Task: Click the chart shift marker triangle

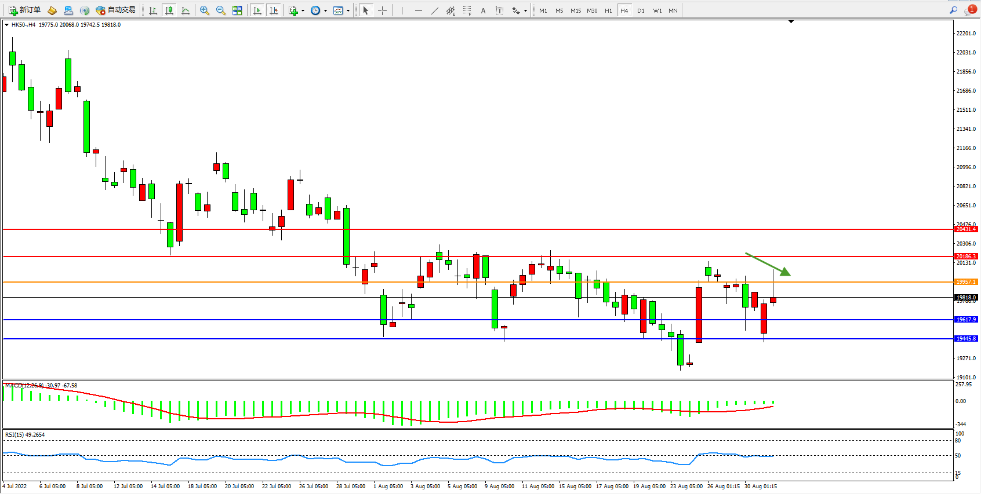Action: 791,22
